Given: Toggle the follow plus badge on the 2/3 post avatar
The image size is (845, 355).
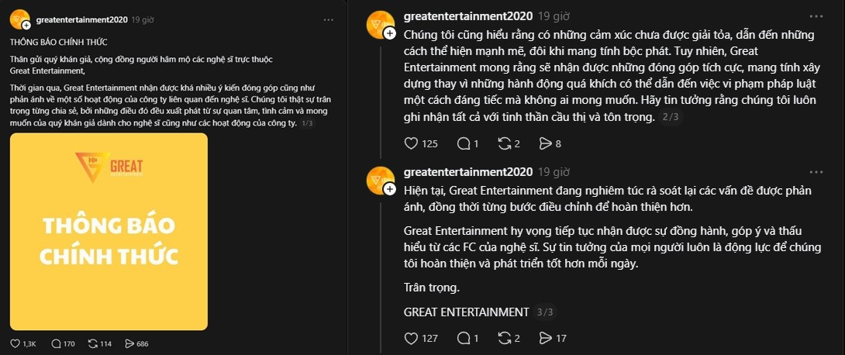Looking at the screenshot, I should point(389,33).
